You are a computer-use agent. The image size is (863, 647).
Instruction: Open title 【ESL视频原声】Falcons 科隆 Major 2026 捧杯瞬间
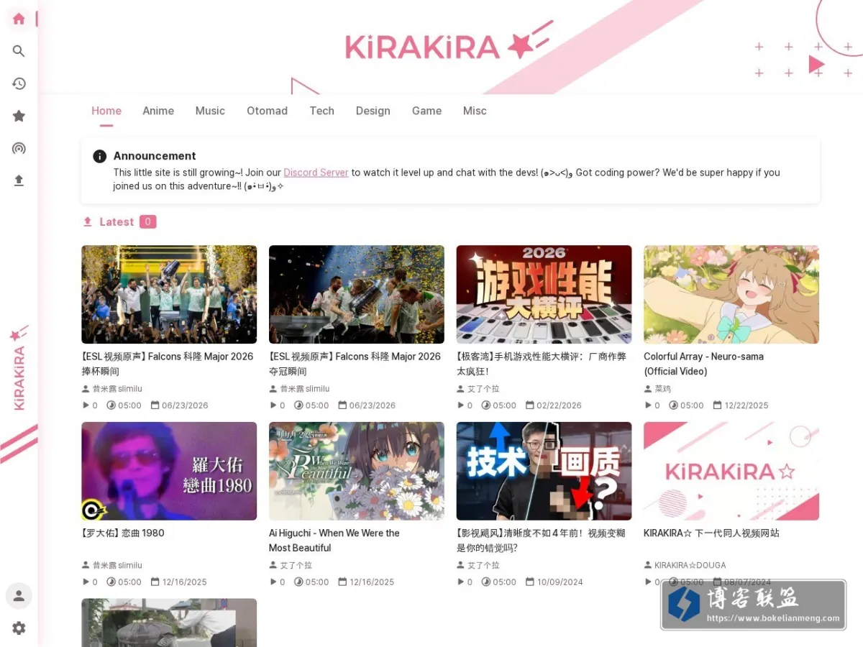[168, 364]
